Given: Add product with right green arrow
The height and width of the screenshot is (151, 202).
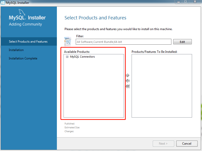Looking at the screenshot, I should click(128, 75).
